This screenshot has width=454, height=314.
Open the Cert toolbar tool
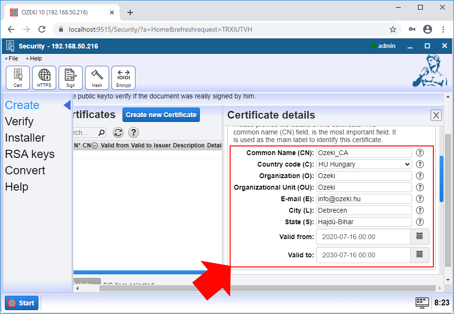click(18, 78)
